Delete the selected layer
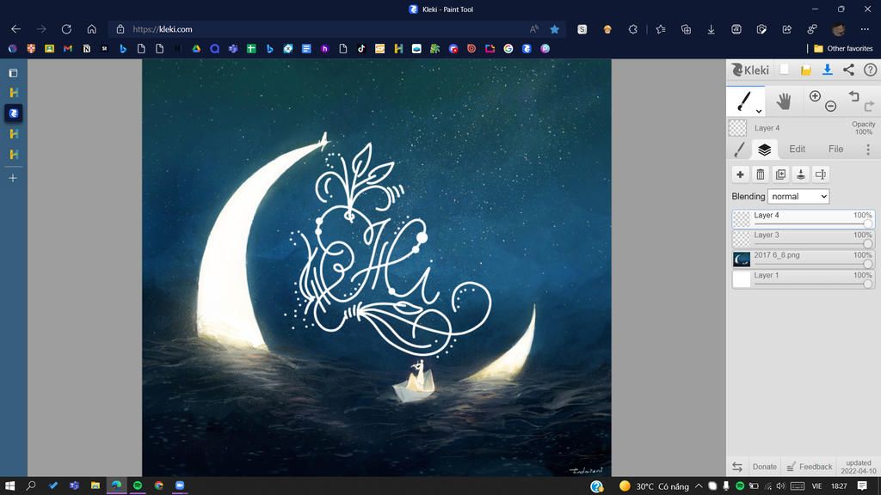Screen dimensions: 881x495 pos(761,174)
